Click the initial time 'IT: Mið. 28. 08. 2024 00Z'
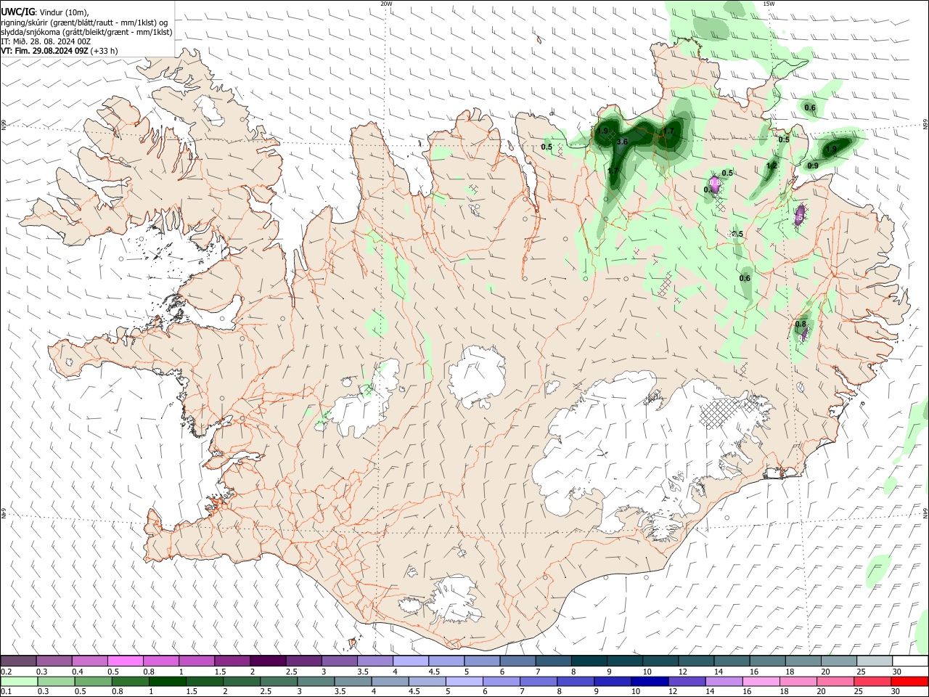Screen dimensions: 929x697 click(x=44, y=41)
